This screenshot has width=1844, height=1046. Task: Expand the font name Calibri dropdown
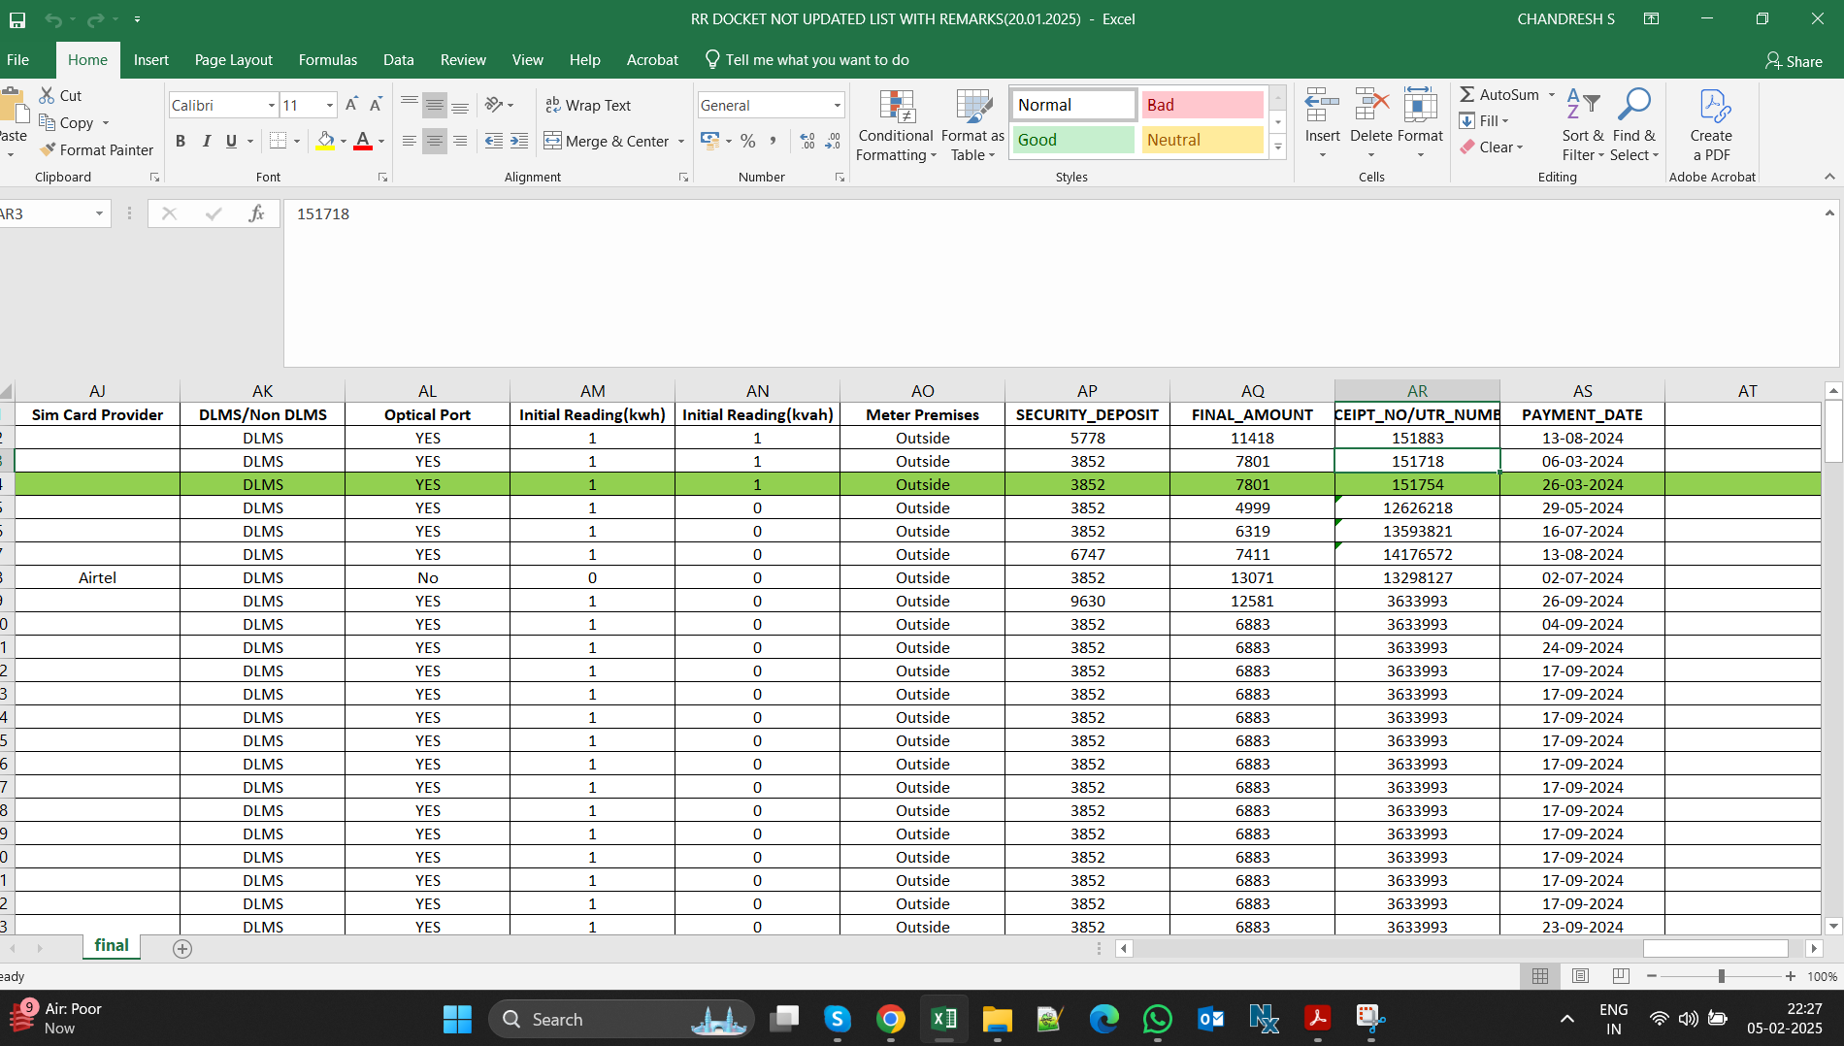point(272,105)
